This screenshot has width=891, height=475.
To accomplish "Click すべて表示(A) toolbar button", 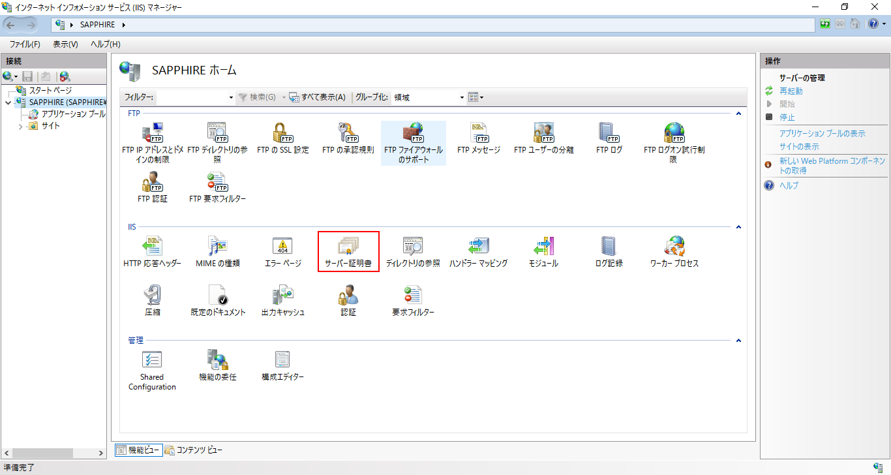I will point(318,97).
